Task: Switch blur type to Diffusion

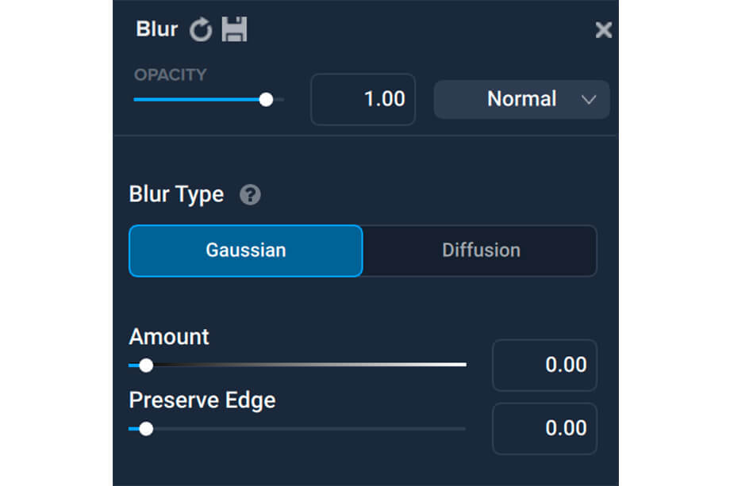Action: click(x=480, y=251)
